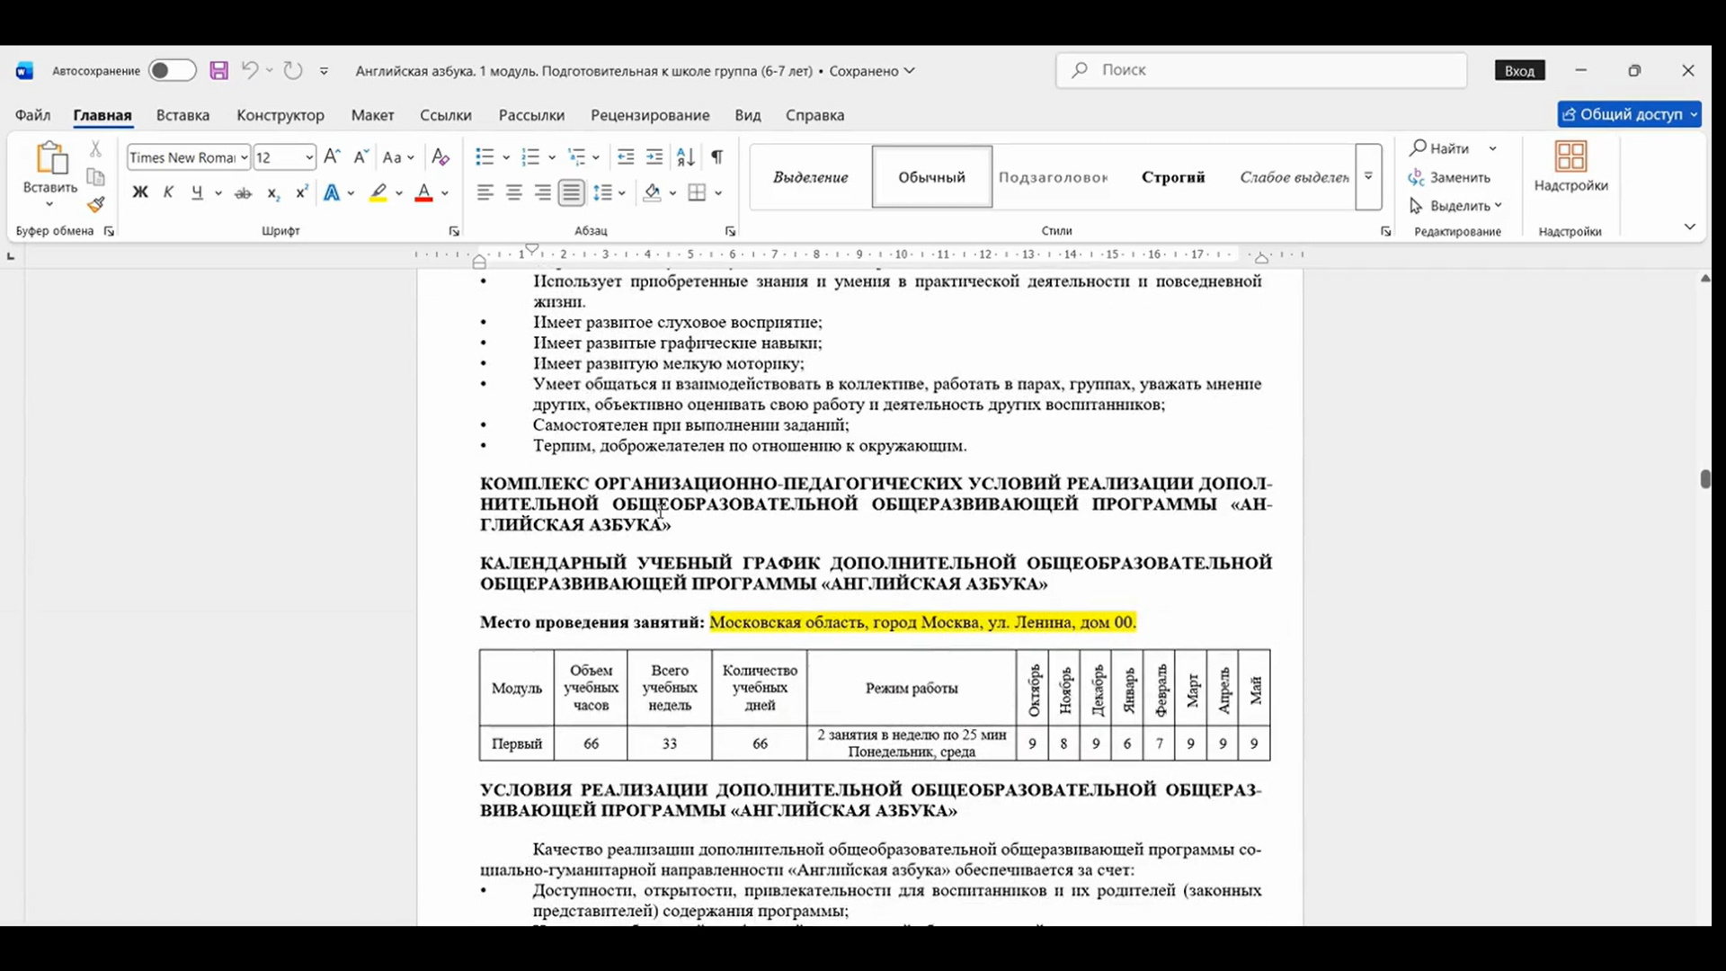Toggle italic (К) formatting
This screenshot has width=1726, height=971.
(x=168, y=192)
